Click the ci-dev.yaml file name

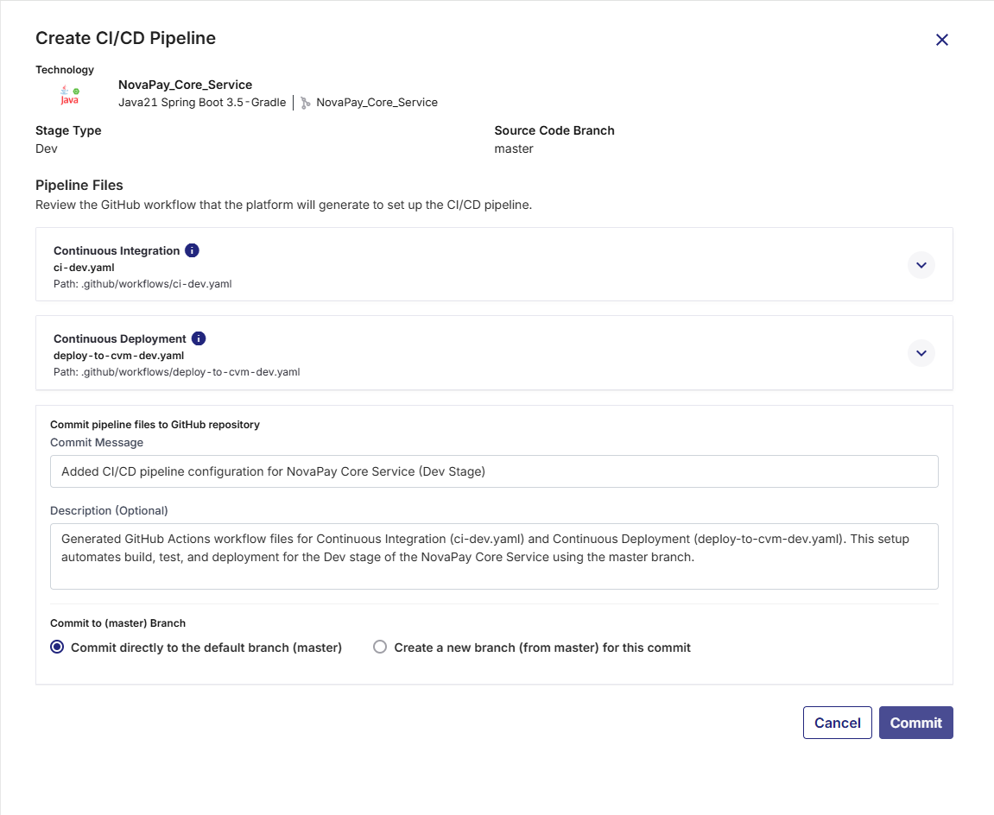(x=84, y=268)
